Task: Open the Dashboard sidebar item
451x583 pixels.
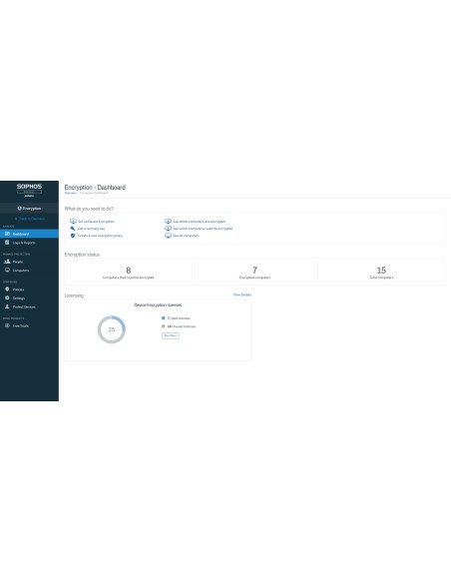Action: pyautogui.click(x=29, y=234)
